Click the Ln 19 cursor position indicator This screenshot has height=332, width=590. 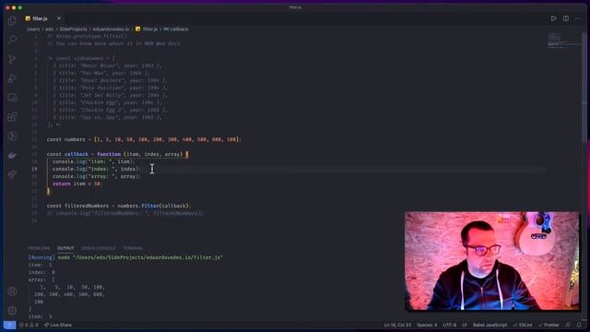coord(397,325)
